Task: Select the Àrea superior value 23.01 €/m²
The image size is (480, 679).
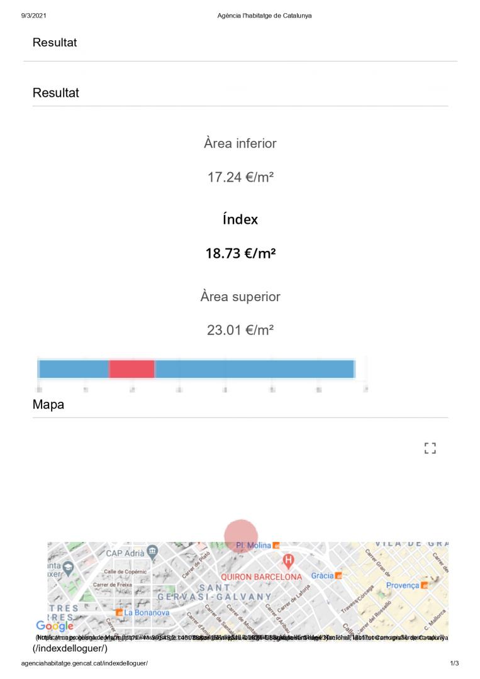Action: click(x=240, y=330)
